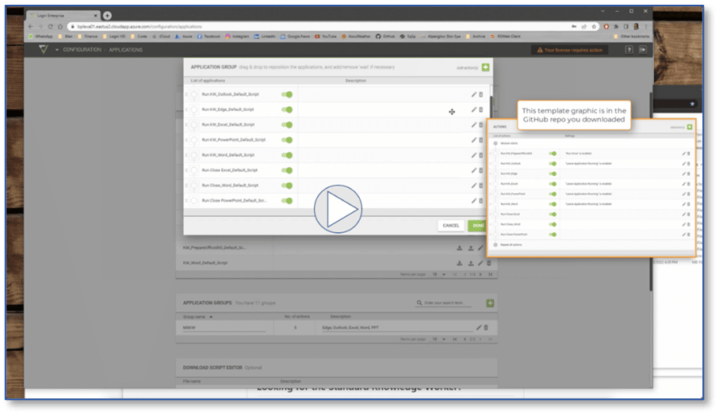Screen dimensions: 719x415
Task: Select the Login Enterprise browser tab
Action: pyautogui.click(x=63, y=16)
